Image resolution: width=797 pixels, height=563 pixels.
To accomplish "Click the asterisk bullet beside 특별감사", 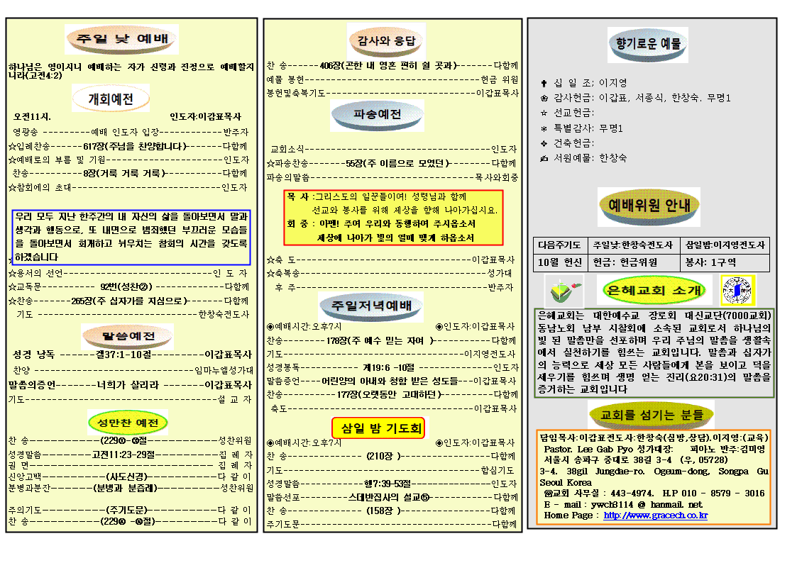I will click(544, 128).
